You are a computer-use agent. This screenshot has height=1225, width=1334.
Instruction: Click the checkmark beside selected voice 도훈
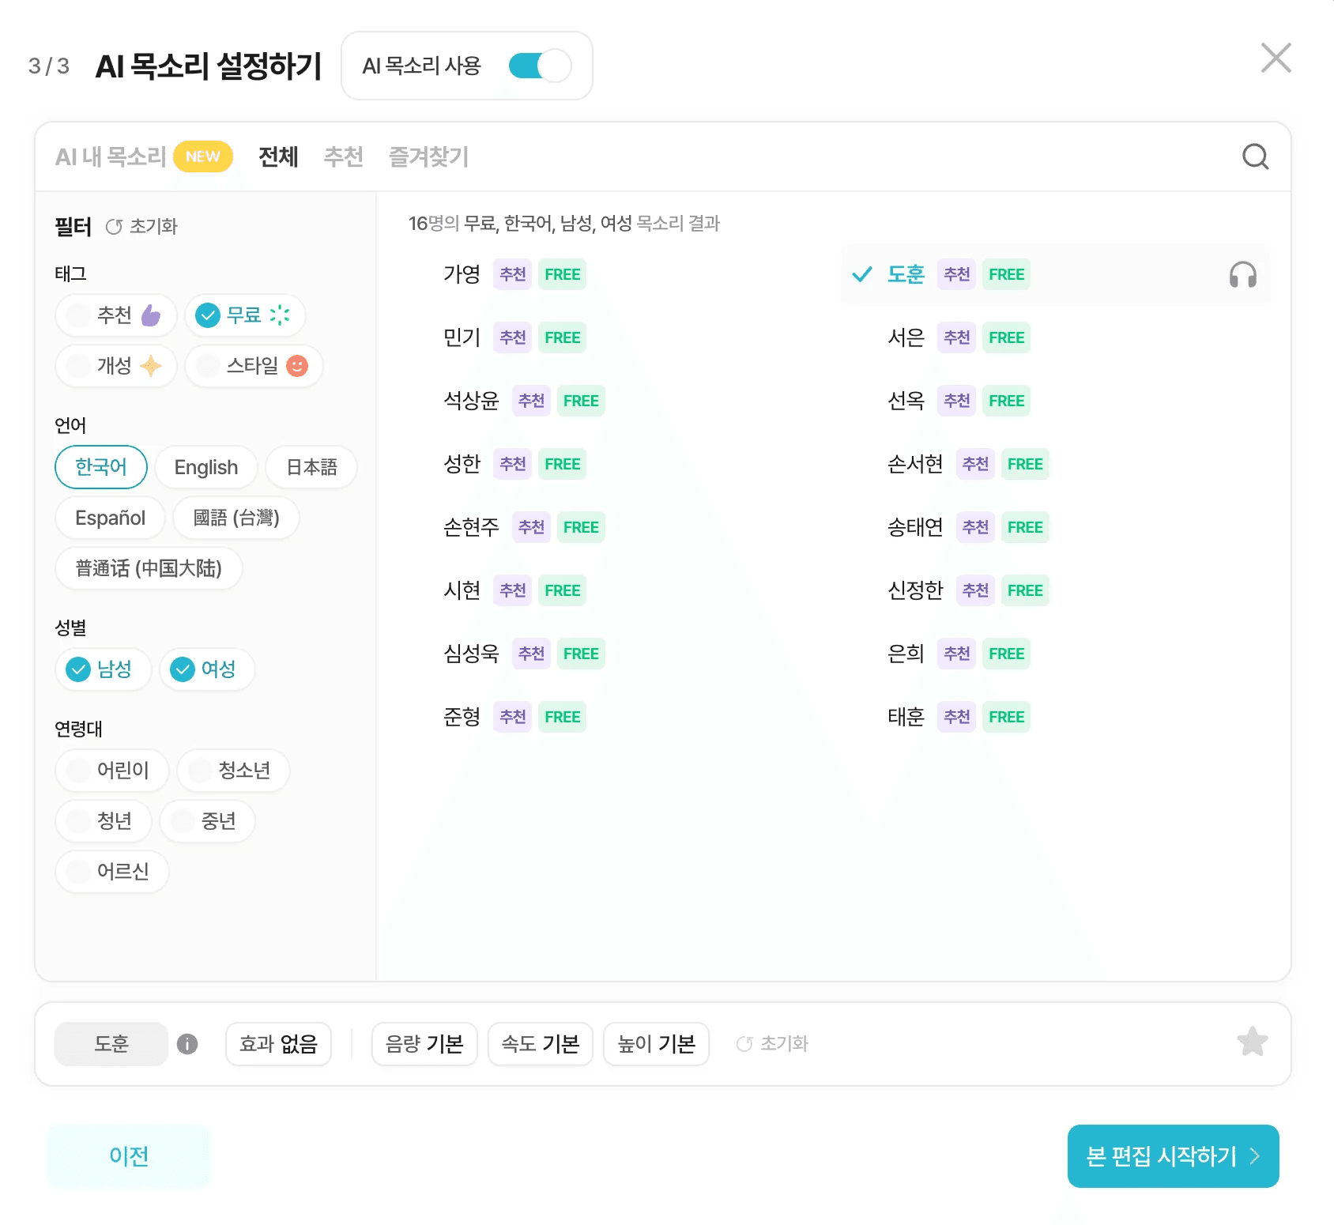[x=860, y=275]
